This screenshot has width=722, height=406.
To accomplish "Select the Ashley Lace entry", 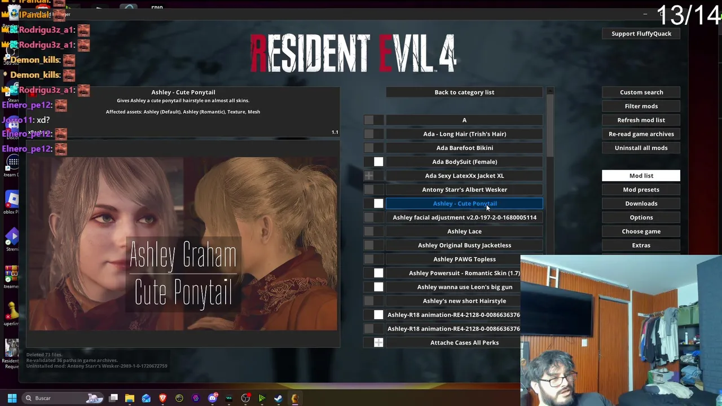I will (x=464, y=231).
